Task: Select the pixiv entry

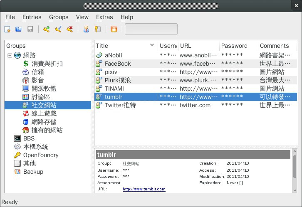Action: [196, 72]
